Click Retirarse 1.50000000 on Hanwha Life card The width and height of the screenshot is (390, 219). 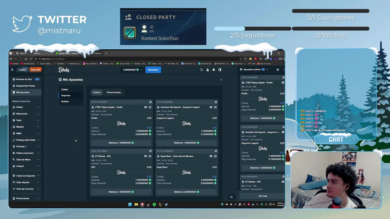186,143
